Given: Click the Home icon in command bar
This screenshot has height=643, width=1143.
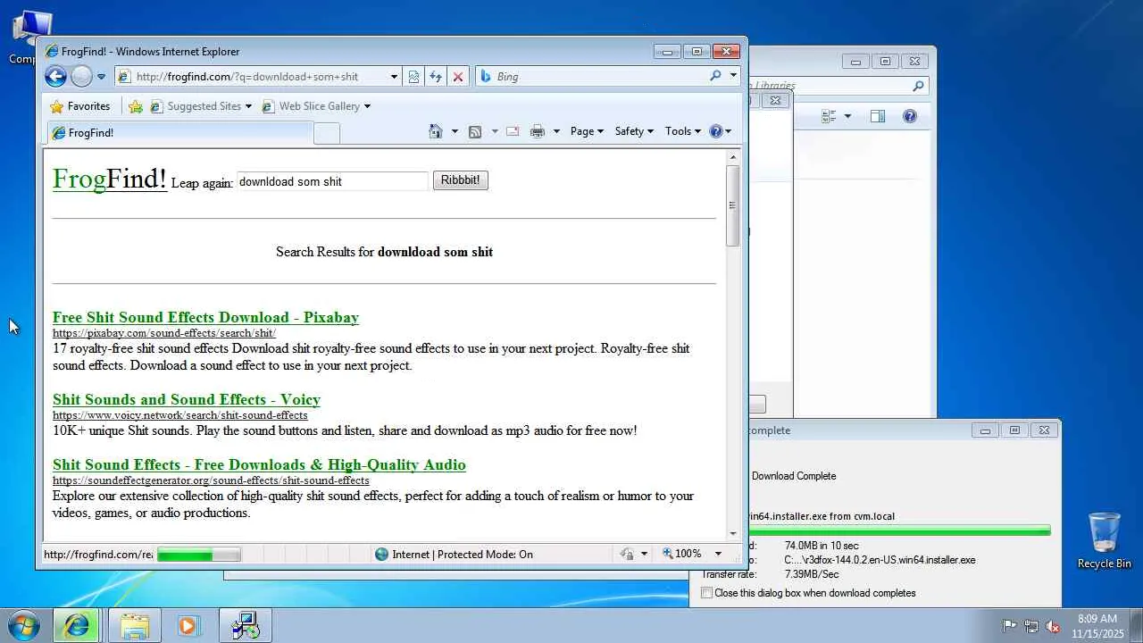Looking at the screenshot, I should pos(436,131).
